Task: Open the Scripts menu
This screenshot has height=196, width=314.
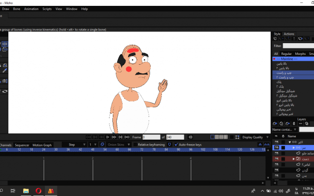Action: click(x=47, y=9)
